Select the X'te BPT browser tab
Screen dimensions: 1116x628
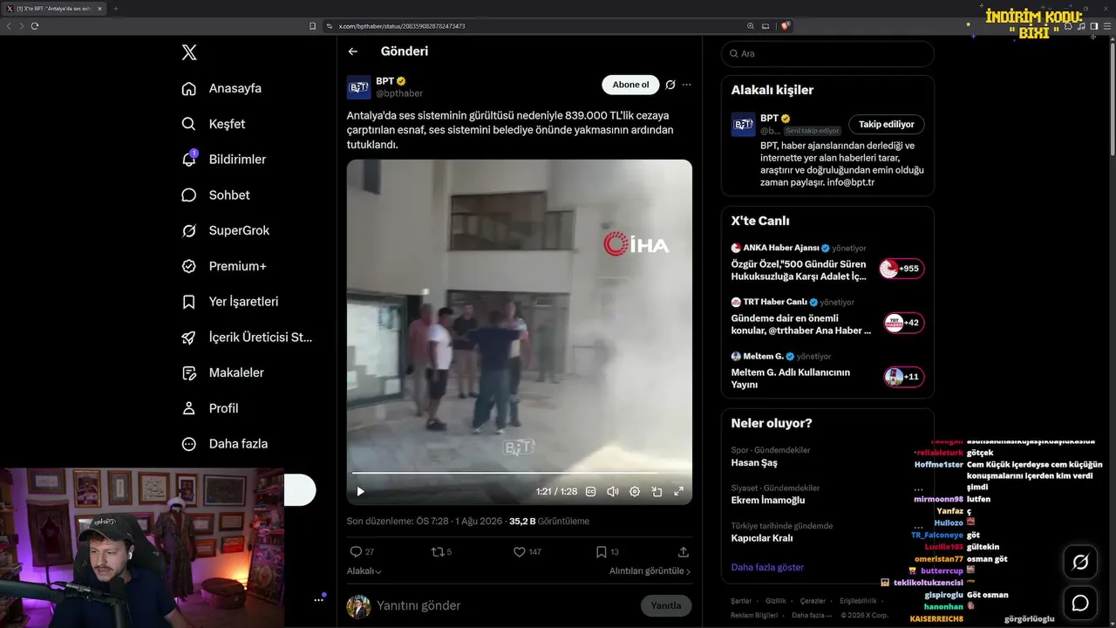54,9
